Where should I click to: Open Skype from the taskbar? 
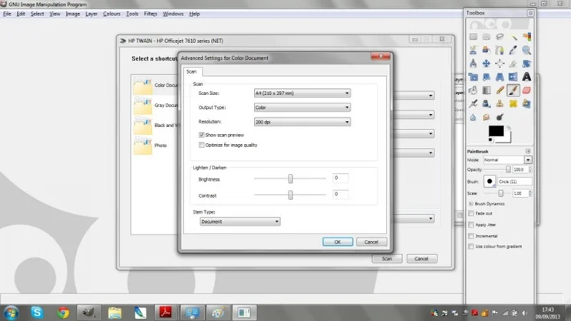coord(37,313)
